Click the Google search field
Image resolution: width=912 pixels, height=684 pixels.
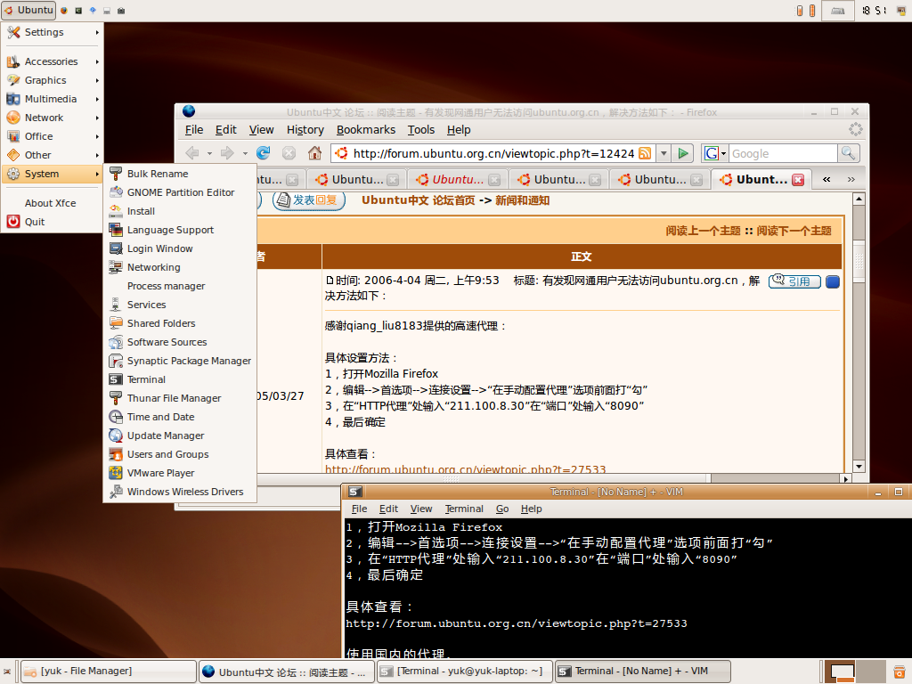[784, 153]
